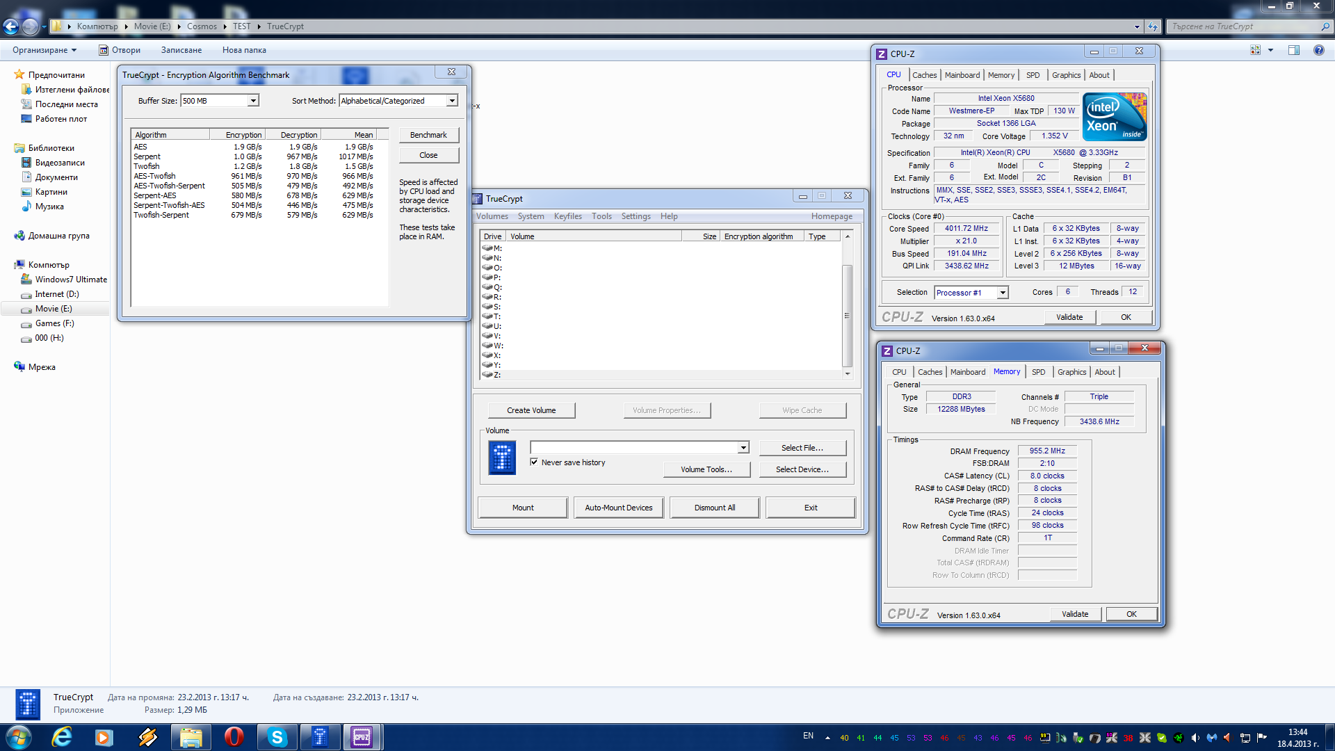The height and width of the screenshot is (751, 1335).
Task: Click the system tray volume speaker icon
Action: (x=1195, y=738)
